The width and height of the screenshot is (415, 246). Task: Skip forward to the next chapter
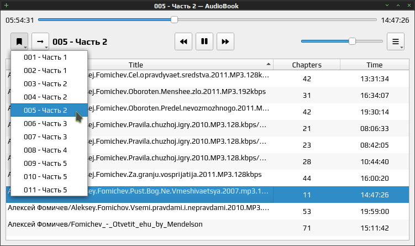pos(225,41)
